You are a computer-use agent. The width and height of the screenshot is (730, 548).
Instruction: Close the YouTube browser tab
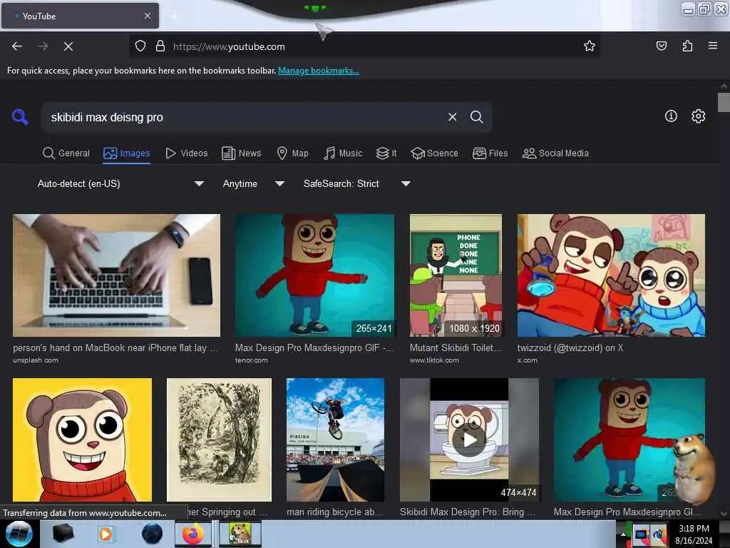coord(147,16)
